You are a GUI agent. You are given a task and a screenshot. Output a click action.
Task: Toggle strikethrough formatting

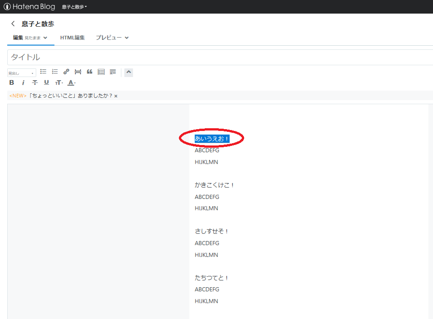click(x=35, y=82)
